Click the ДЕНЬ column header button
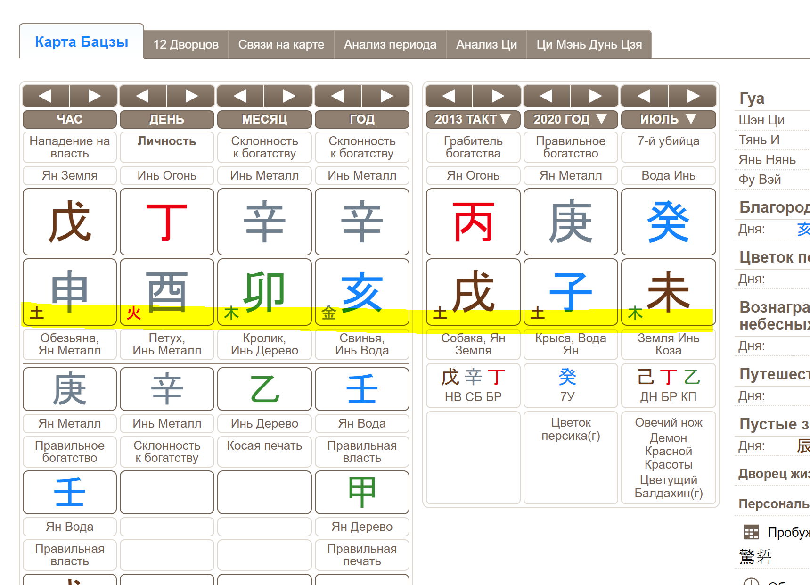The image size is (810, 585). 167,119
